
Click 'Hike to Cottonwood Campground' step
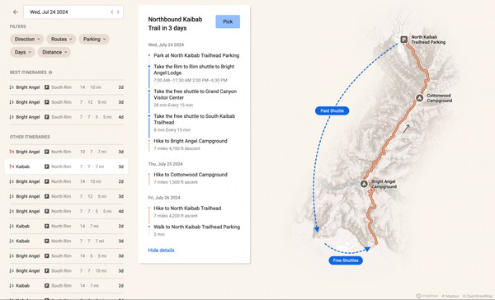pos(191,175)
